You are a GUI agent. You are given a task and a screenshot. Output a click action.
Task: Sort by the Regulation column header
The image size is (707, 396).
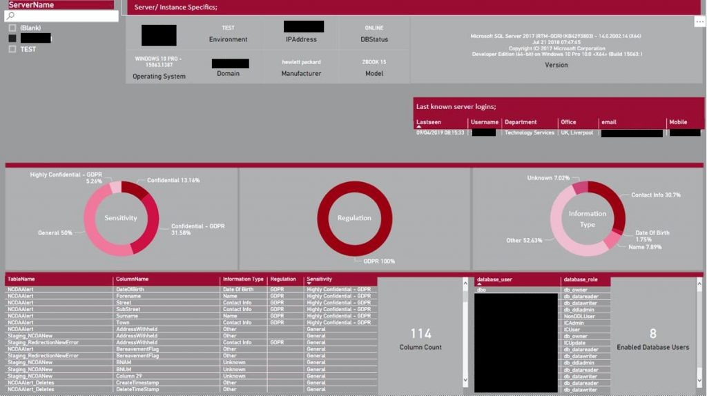(x=283, y=279)
